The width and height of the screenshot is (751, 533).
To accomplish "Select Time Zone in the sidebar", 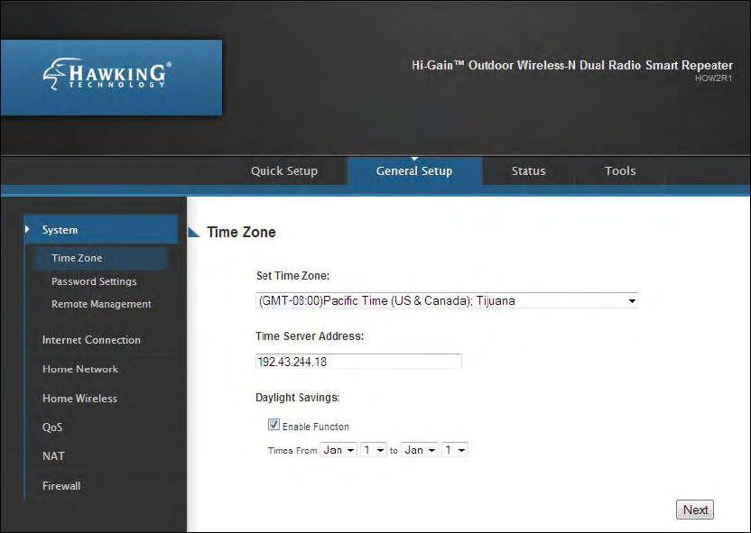I will [100, 258].
